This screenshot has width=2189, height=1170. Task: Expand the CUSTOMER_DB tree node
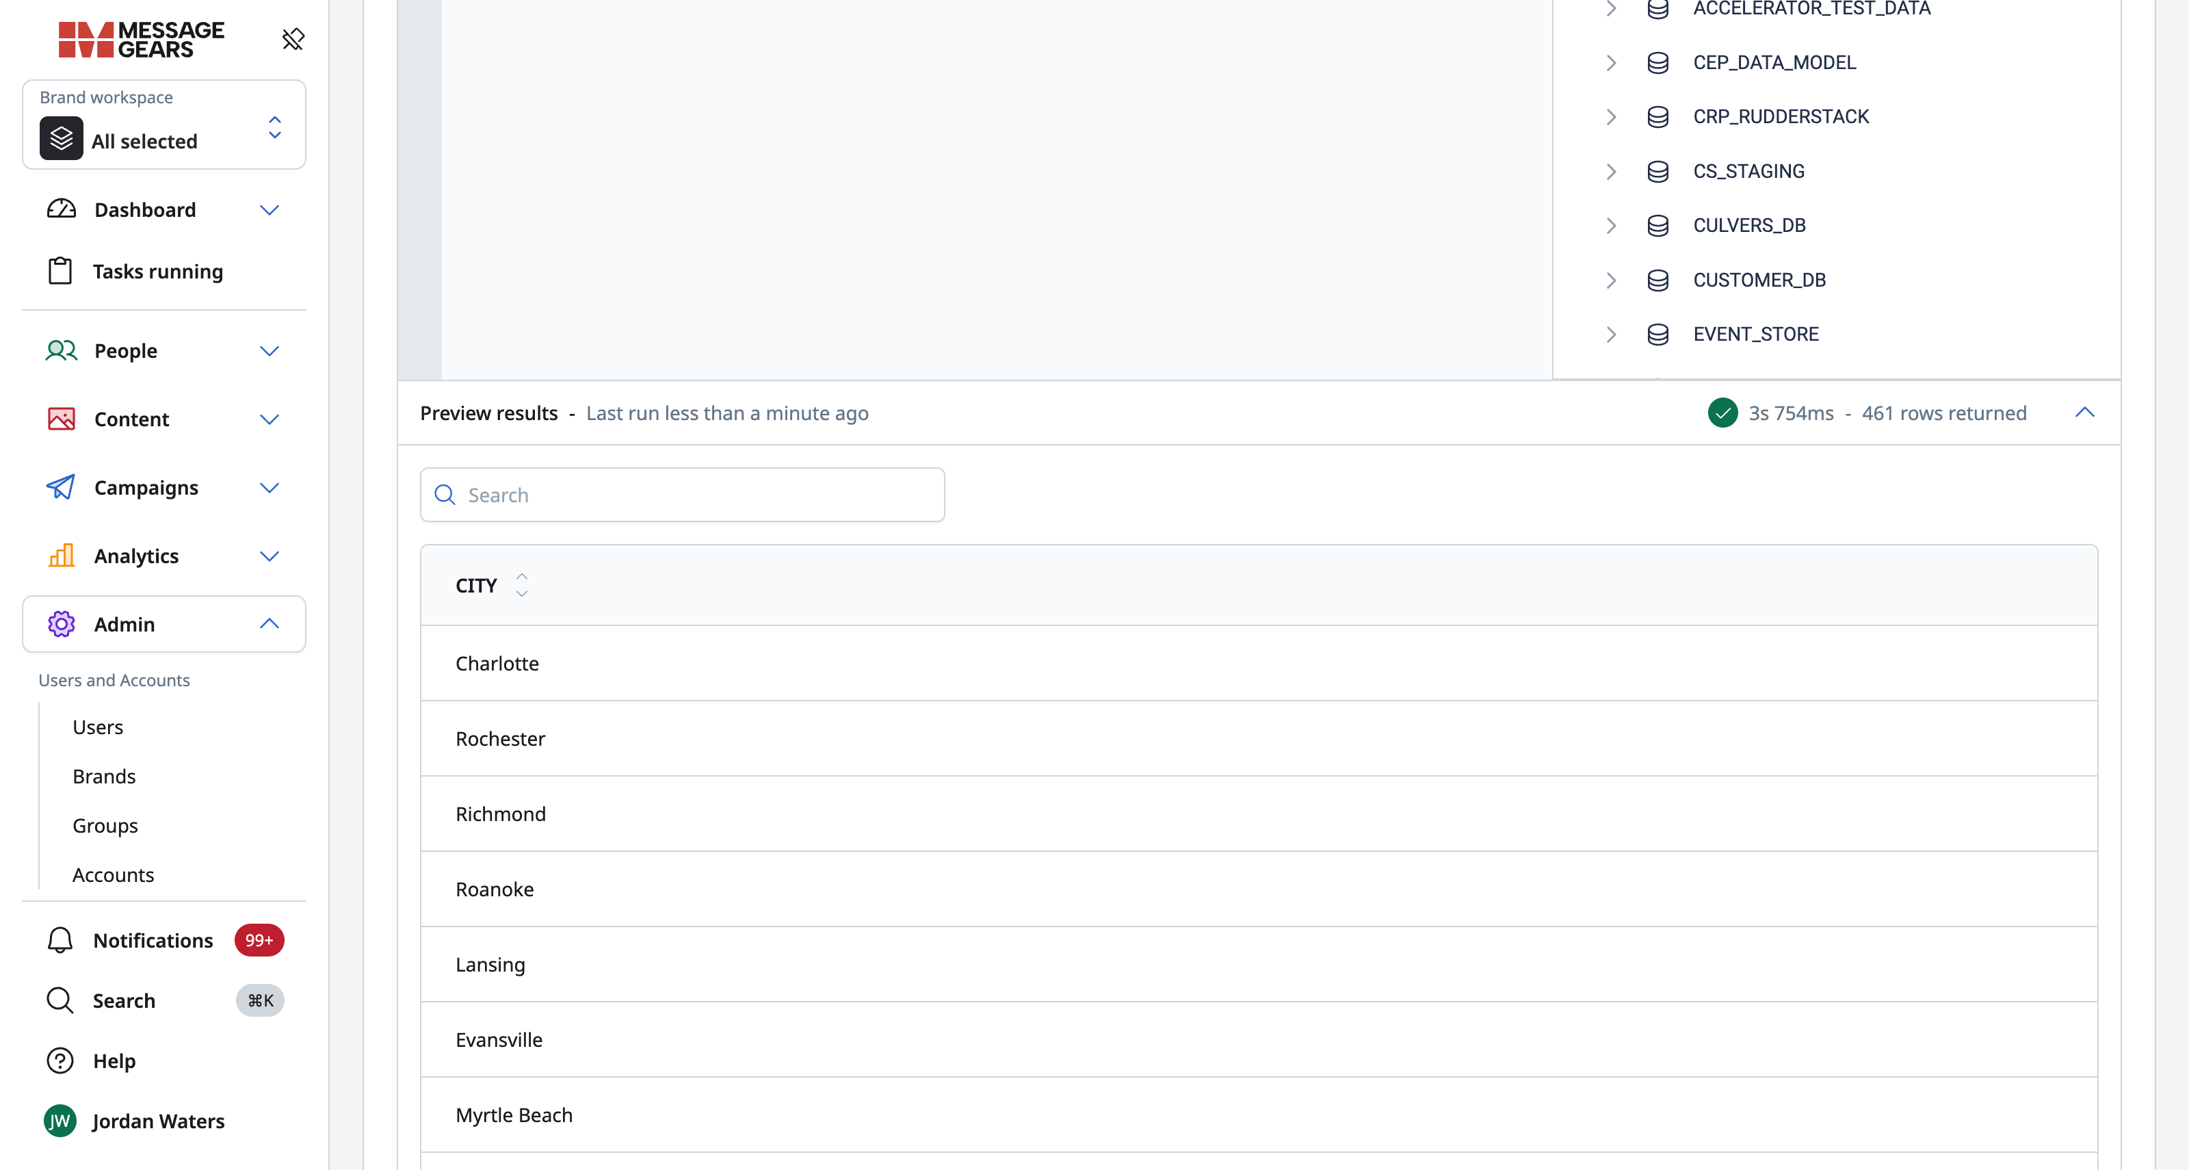tap(1611, 280)
